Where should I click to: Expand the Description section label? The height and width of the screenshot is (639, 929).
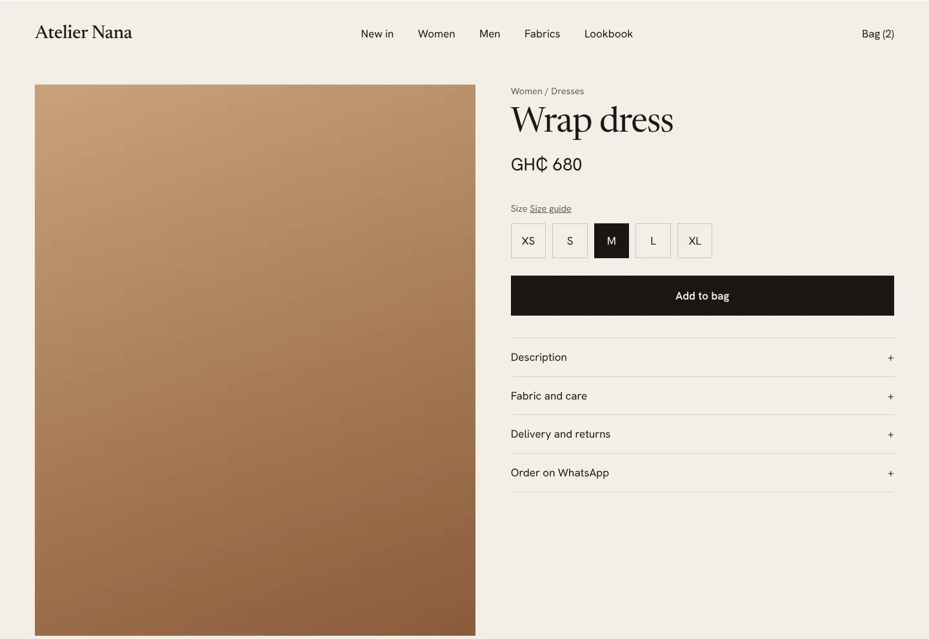point(539,357)
